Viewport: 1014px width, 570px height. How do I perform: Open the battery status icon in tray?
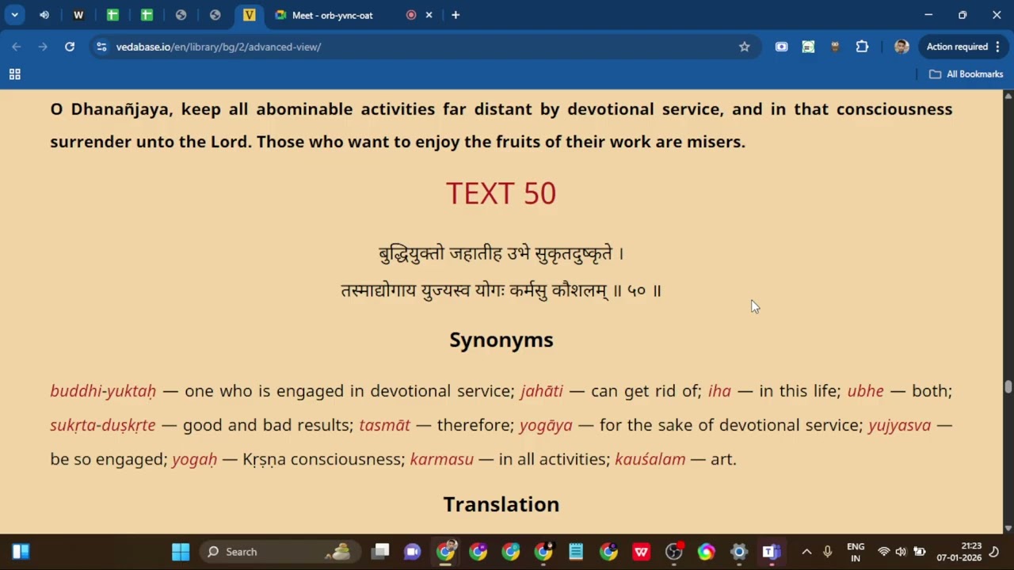[x=919, y=552]
